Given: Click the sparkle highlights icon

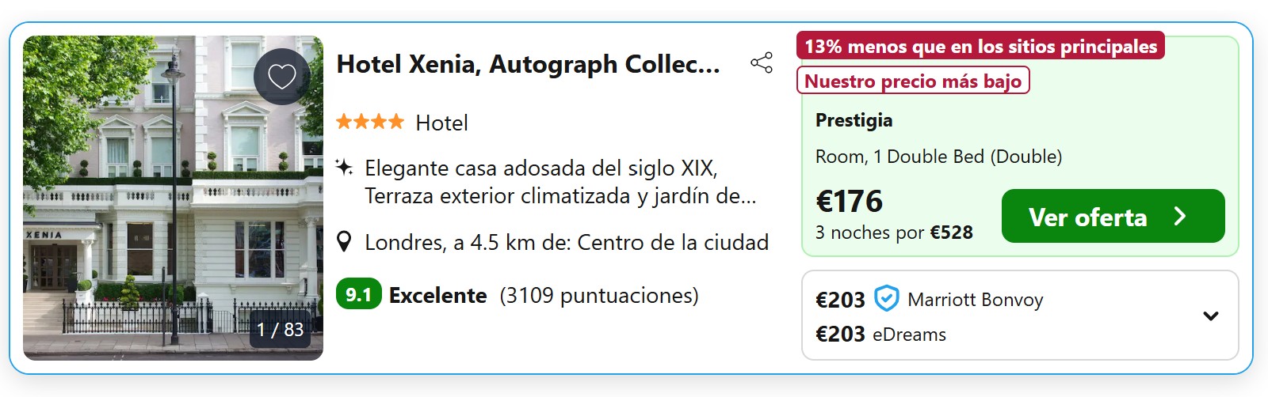Looking at the screenshot, I should (344, 168).
